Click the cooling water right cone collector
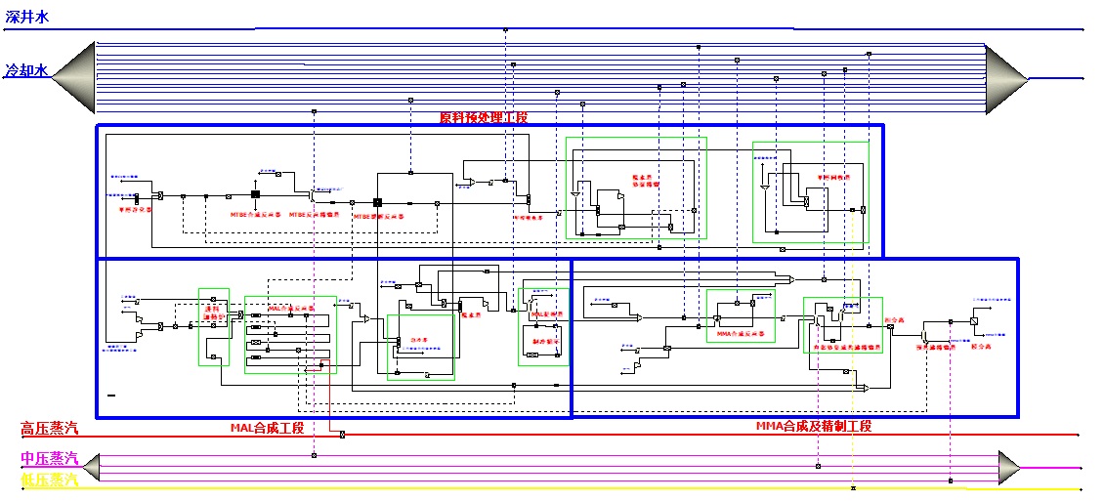 coord(1006,79)
